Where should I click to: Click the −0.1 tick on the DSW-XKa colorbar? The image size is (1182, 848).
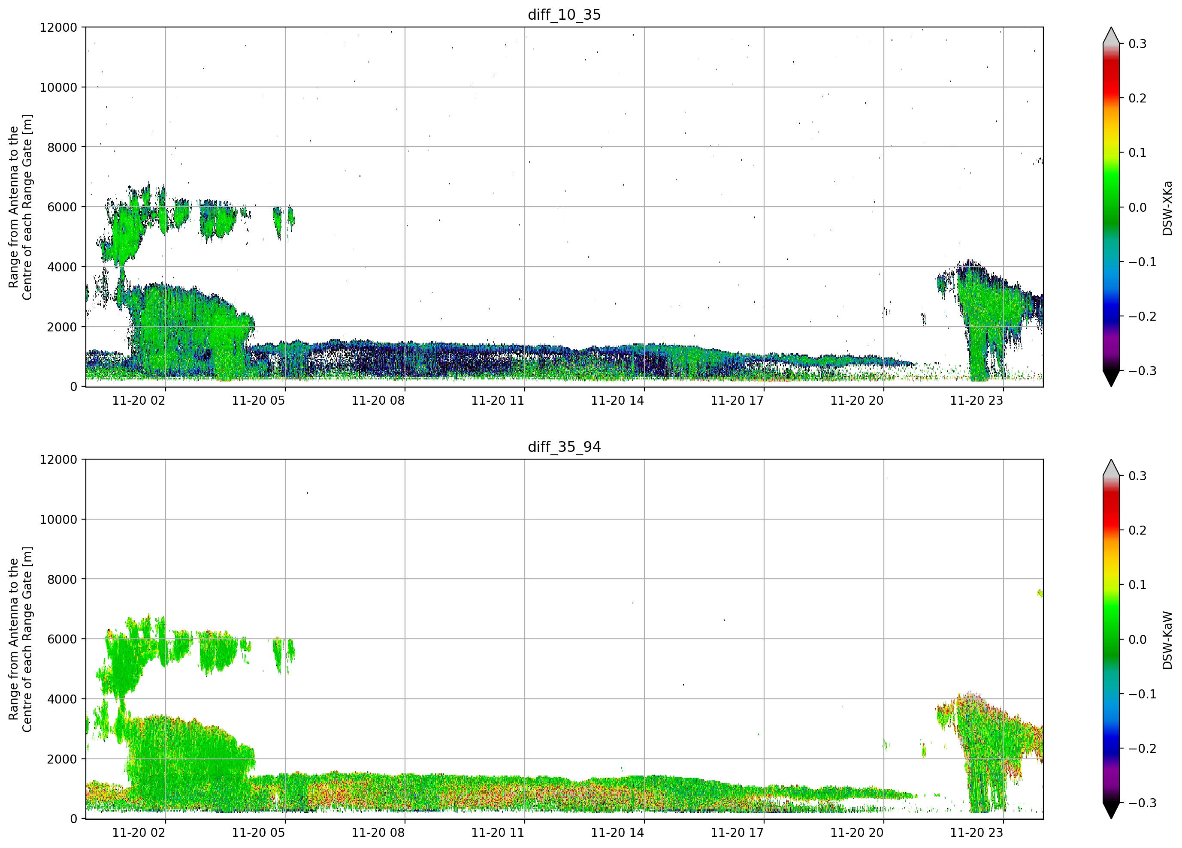click(1143, 262)
